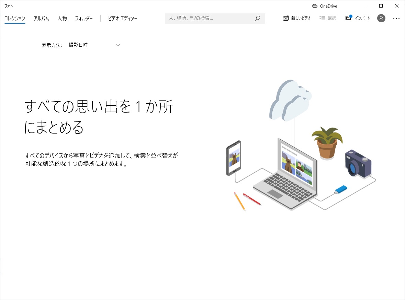
Task: Open the see-more (...) menu
Action: tap(397, 18)
